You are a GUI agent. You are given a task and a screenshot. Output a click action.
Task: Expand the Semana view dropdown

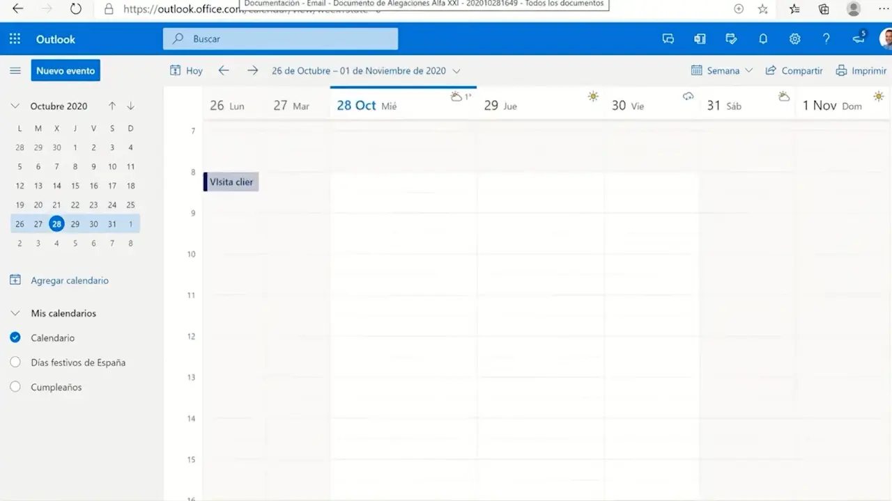(722, 70)
